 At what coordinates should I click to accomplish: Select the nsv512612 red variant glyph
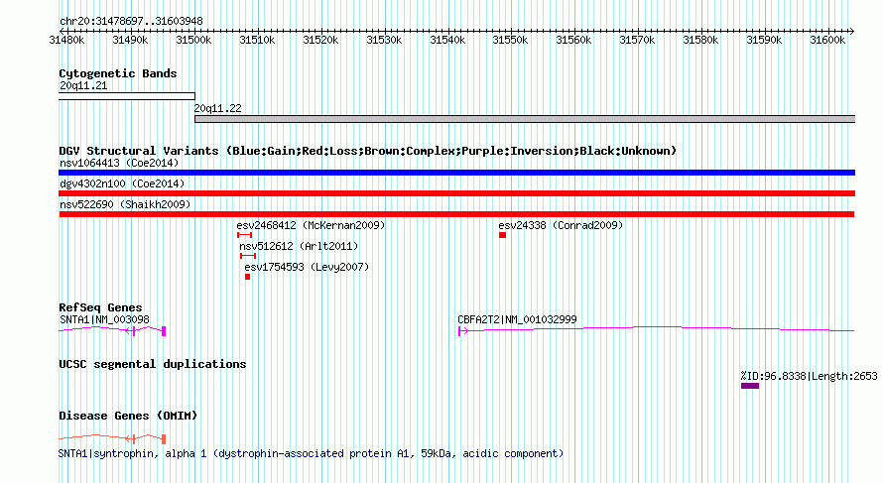[248, 256]
